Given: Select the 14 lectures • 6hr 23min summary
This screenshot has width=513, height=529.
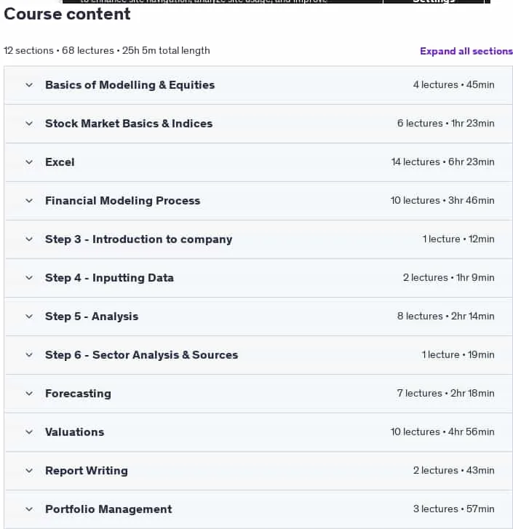Looking at the screenshot, I should click(x=442, y=162).
